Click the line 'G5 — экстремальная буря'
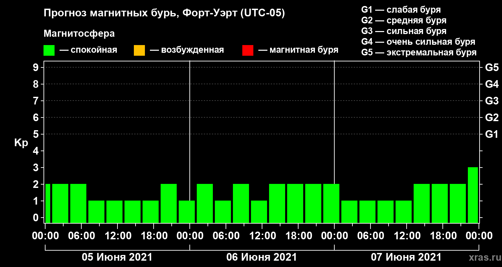Viewport: 502px width, 267px height. 419,52
